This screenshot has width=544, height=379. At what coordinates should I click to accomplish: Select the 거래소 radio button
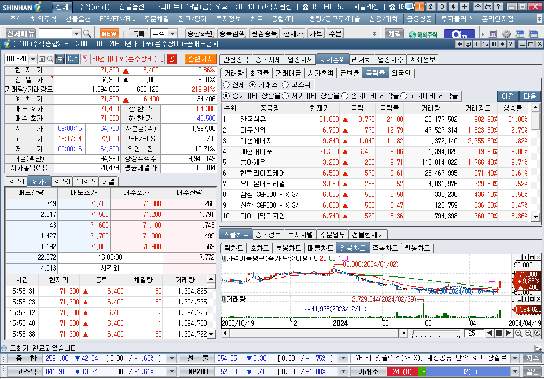[253, 84]
